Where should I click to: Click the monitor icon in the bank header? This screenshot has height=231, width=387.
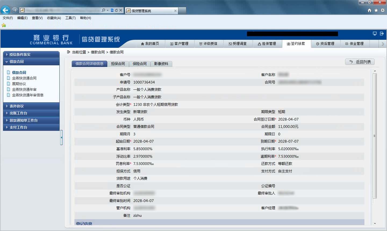(x=375, y=34)
